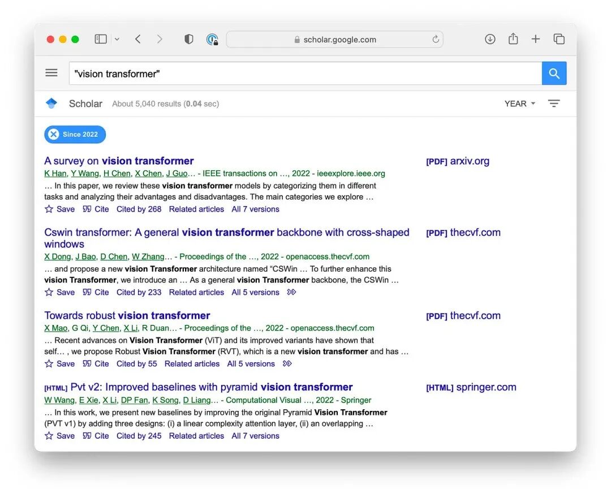Cite the Cswin transformer paper

(x=96, y=292)
